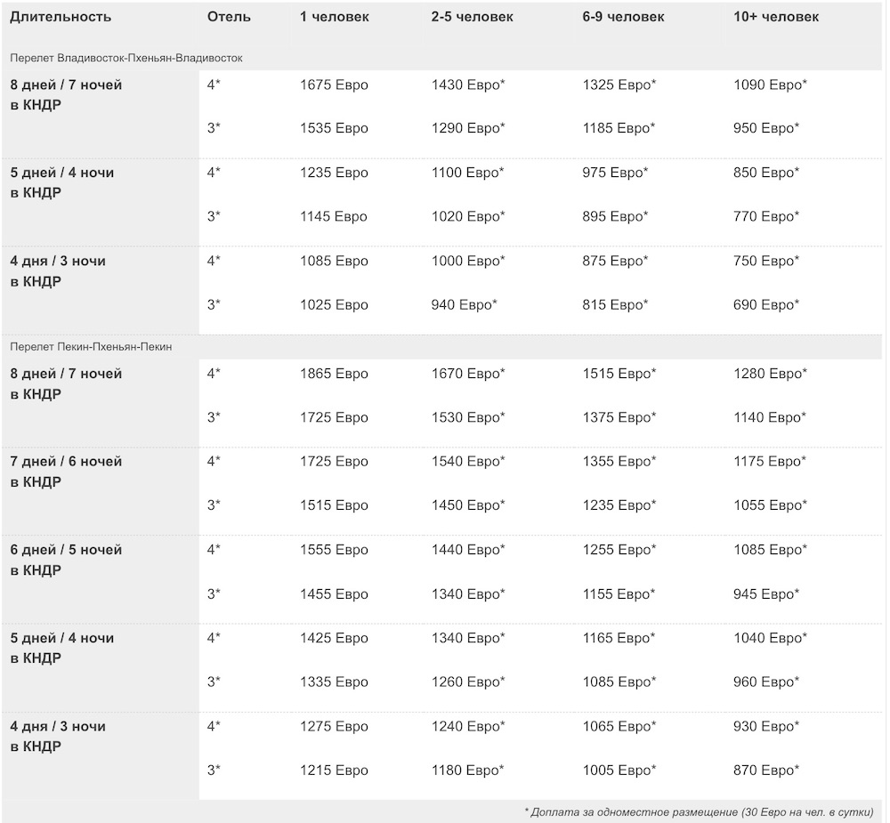This screenshot has height=823, width=890.
Task: Click the 950 Евро* price
Action: [766, 128]
